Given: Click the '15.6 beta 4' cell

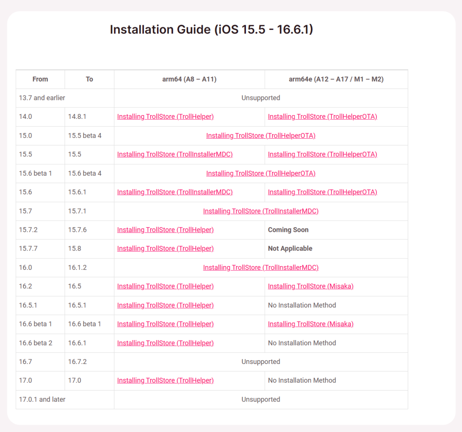Looking at the screenshot, I should pyautogui.click(x=89, y=173).
